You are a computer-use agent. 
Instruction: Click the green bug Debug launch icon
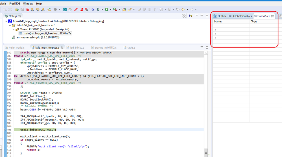pos(98,10)
